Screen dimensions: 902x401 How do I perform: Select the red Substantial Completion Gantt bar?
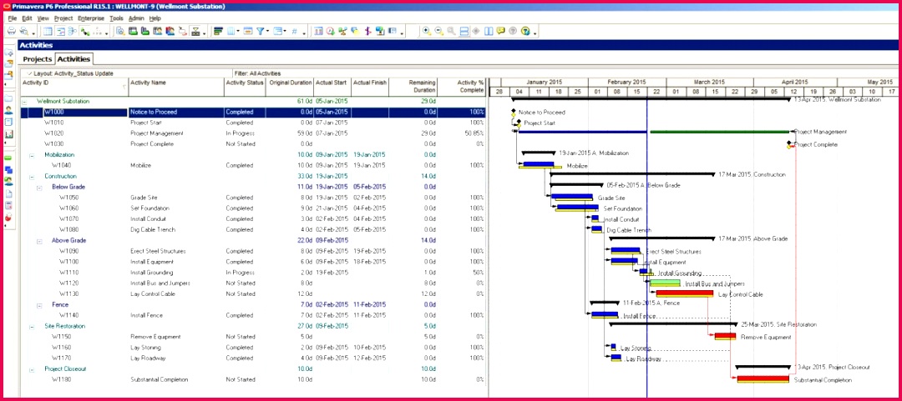pos(763,379)
